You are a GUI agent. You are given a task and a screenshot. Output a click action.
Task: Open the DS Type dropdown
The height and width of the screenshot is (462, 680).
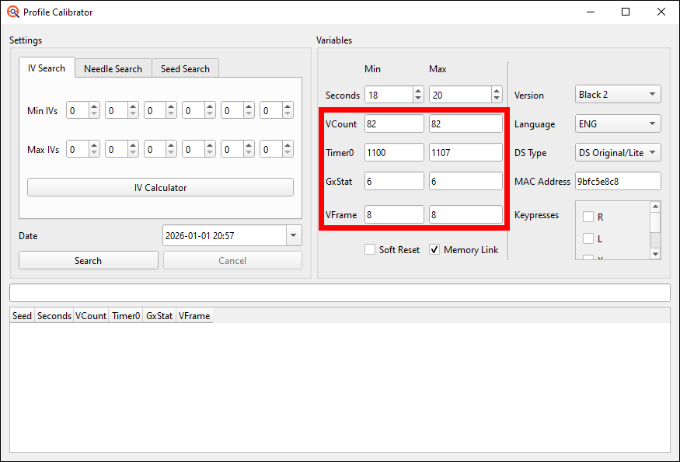[x=617, y=151]
